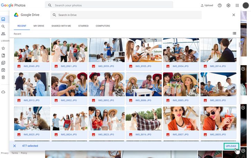Click the Search in Drive field
This screenshot has height=158, width=251.
click(126, 15)
